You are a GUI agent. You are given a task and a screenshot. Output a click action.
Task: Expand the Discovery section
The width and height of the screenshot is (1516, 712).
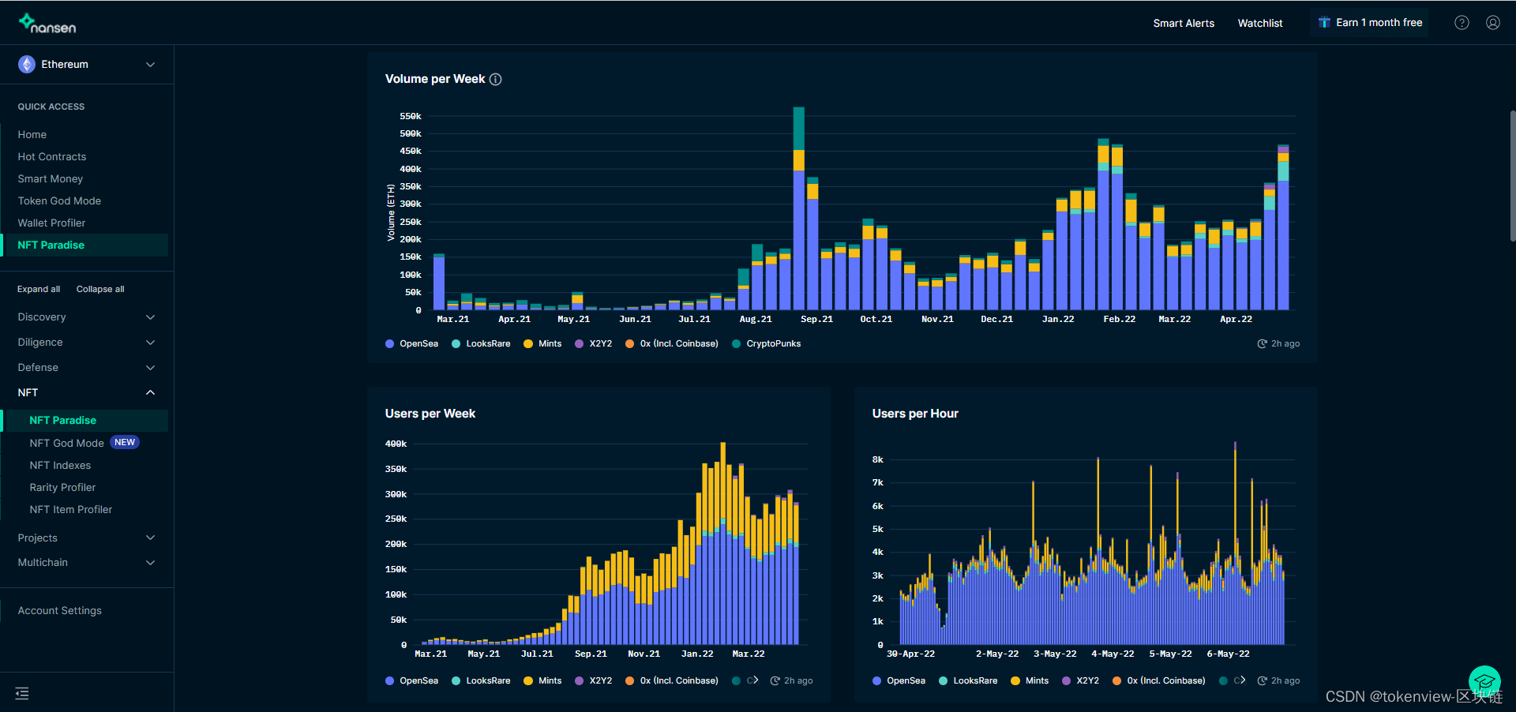click(87, 317)
